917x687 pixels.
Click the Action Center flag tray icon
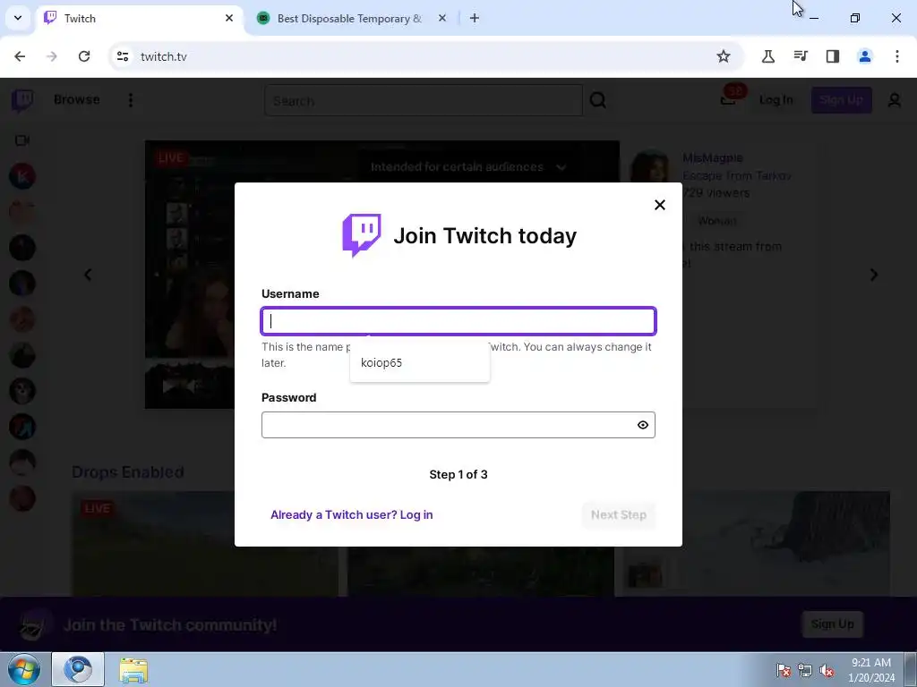(x=784, y=671)
